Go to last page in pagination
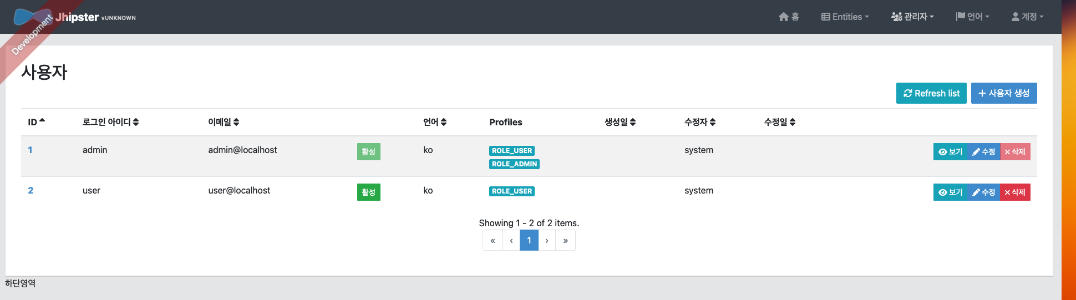The image size is (1076, 300). (x=565, y=240)
